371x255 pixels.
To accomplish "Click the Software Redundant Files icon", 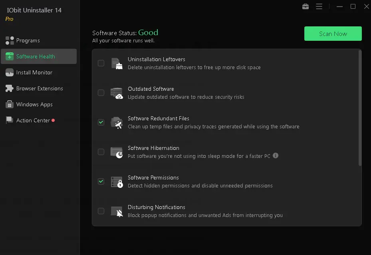I will click(117, 123).
